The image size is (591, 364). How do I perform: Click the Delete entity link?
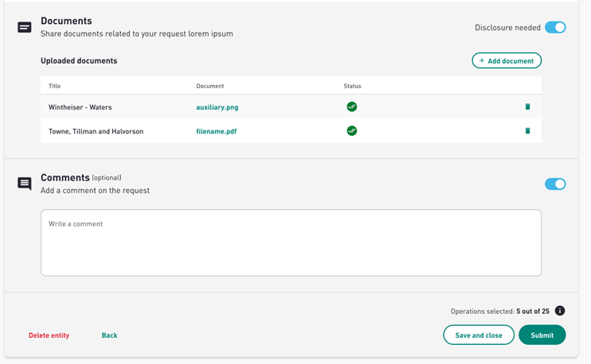point(49,335)
